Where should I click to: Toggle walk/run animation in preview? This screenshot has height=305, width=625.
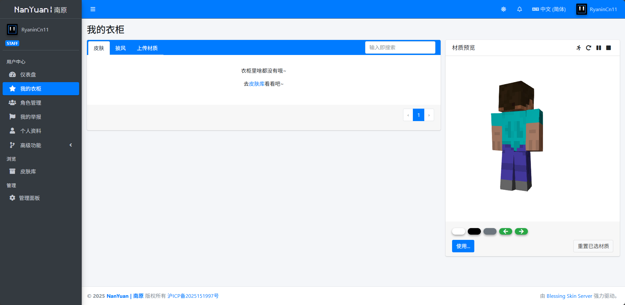(579, 48)
